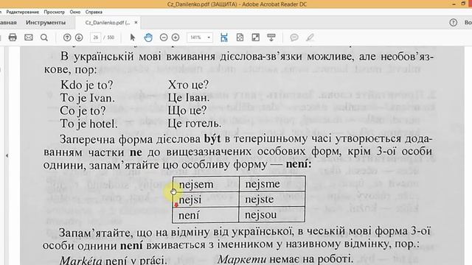This screenshot has height=265, width=472.
Task: Go to previous page arrow
Action: tap(67, 38)
